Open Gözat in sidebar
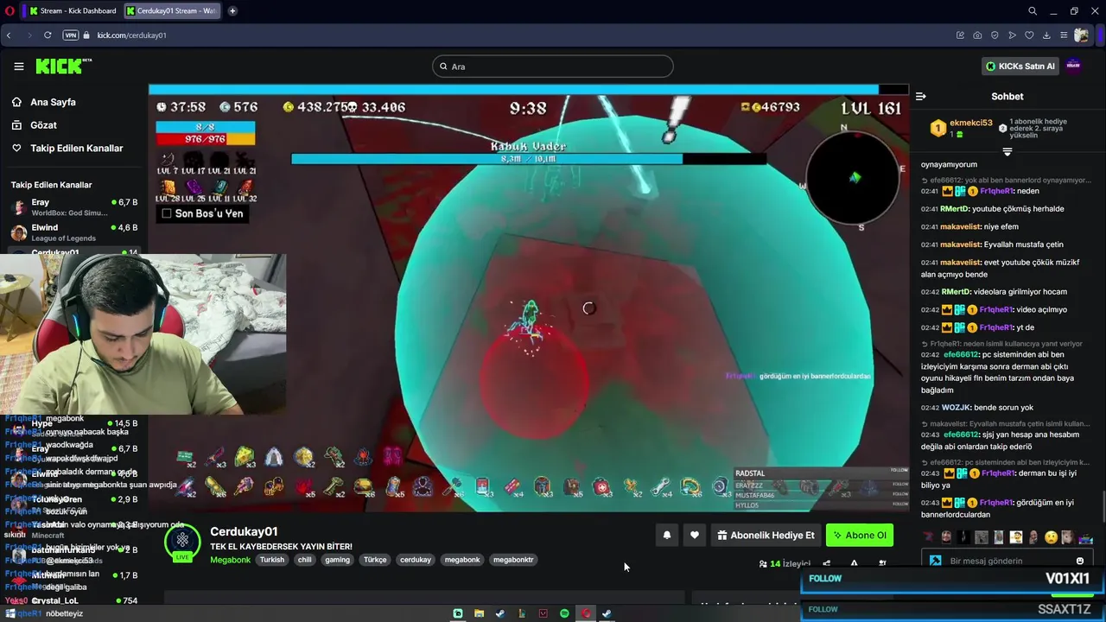1106x622 pixels. 43,125
